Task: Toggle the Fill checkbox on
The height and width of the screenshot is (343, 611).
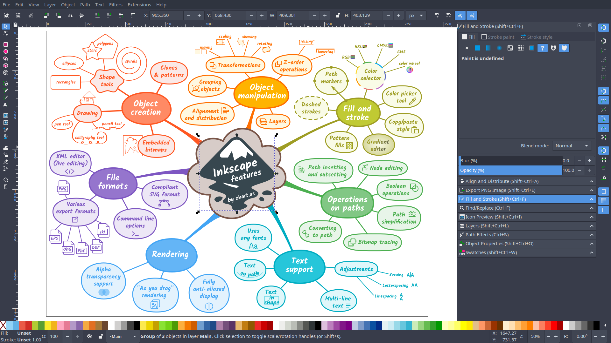Action: 465,37
